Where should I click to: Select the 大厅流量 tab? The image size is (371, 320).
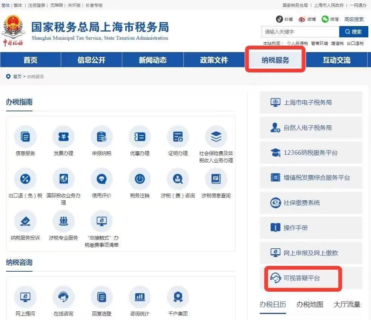(347, 305)
